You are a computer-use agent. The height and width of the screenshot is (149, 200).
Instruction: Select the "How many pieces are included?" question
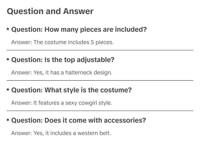coord(79,30)
